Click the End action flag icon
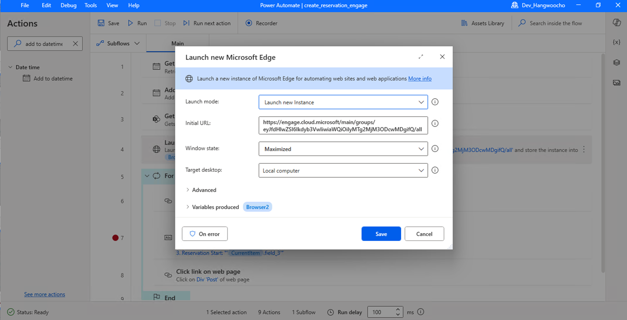Screen dimensions: 627x320 (x=157, y=297)
